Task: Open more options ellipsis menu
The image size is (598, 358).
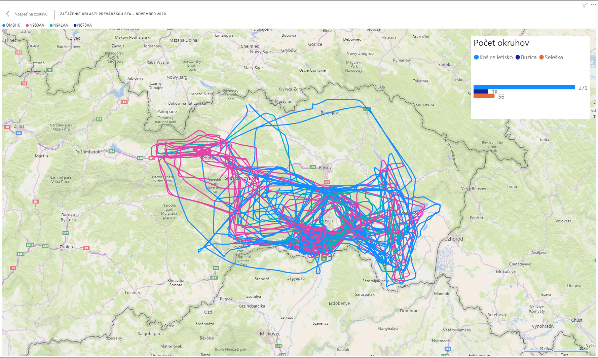Action: coord(593,5)
